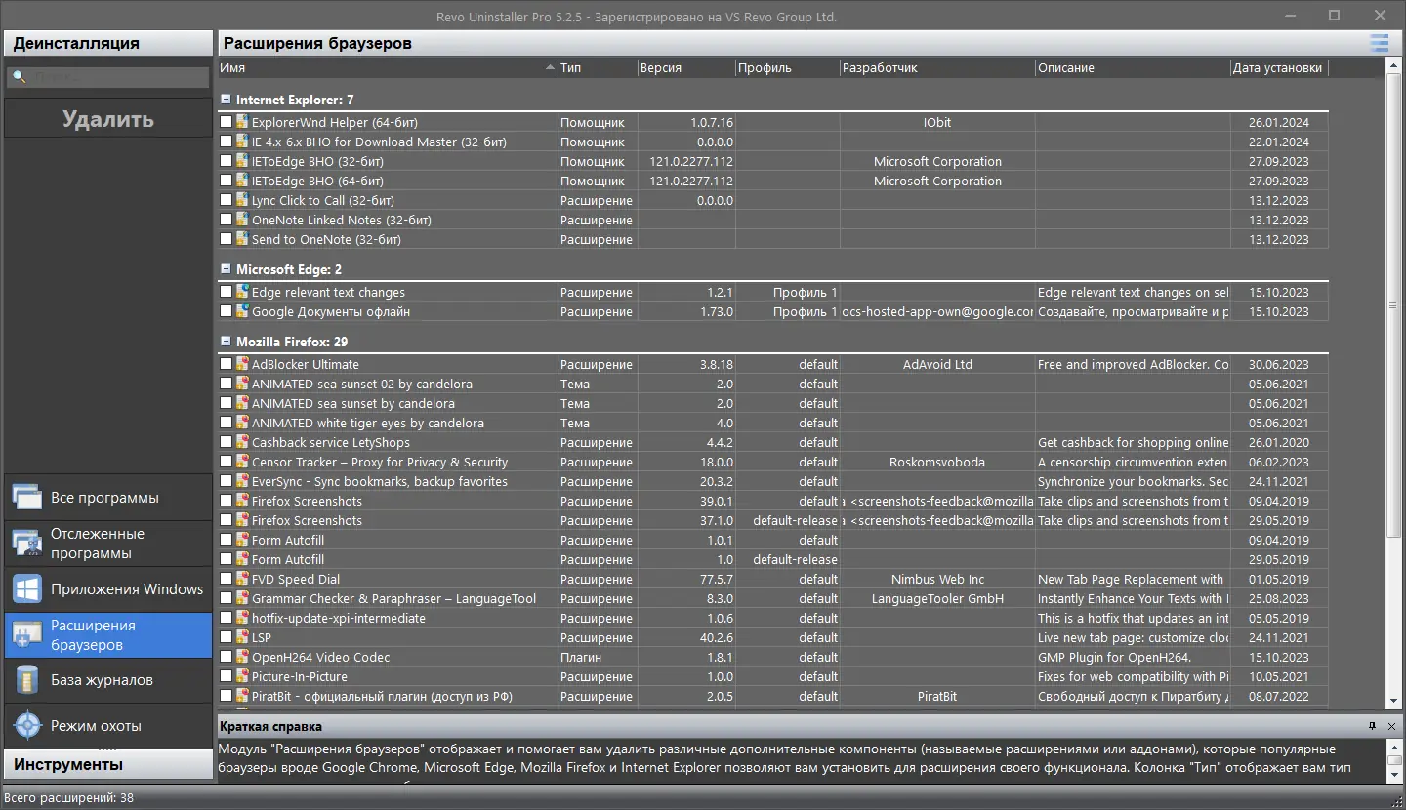Click the ANIMATED white tiger eyes icon
Image resolution: width=1406 pixels, height=810 pixels.
click(243, 423)
